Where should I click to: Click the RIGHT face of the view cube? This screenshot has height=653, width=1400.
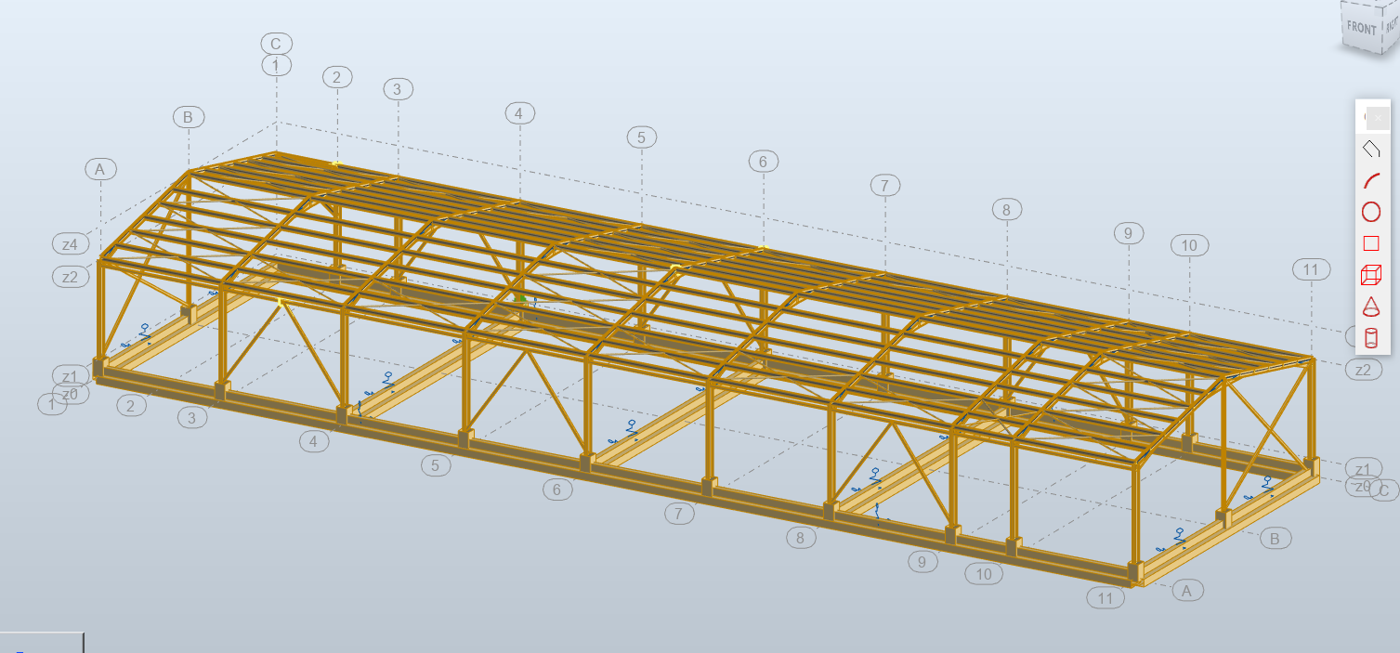[x=1392, y=28]
